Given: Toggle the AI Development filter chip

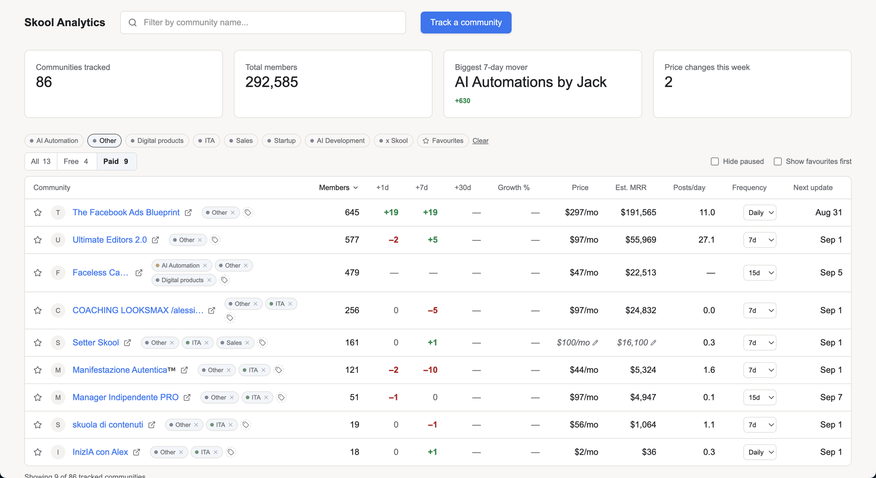Looking at the screenshot, I should pos(337,140).
